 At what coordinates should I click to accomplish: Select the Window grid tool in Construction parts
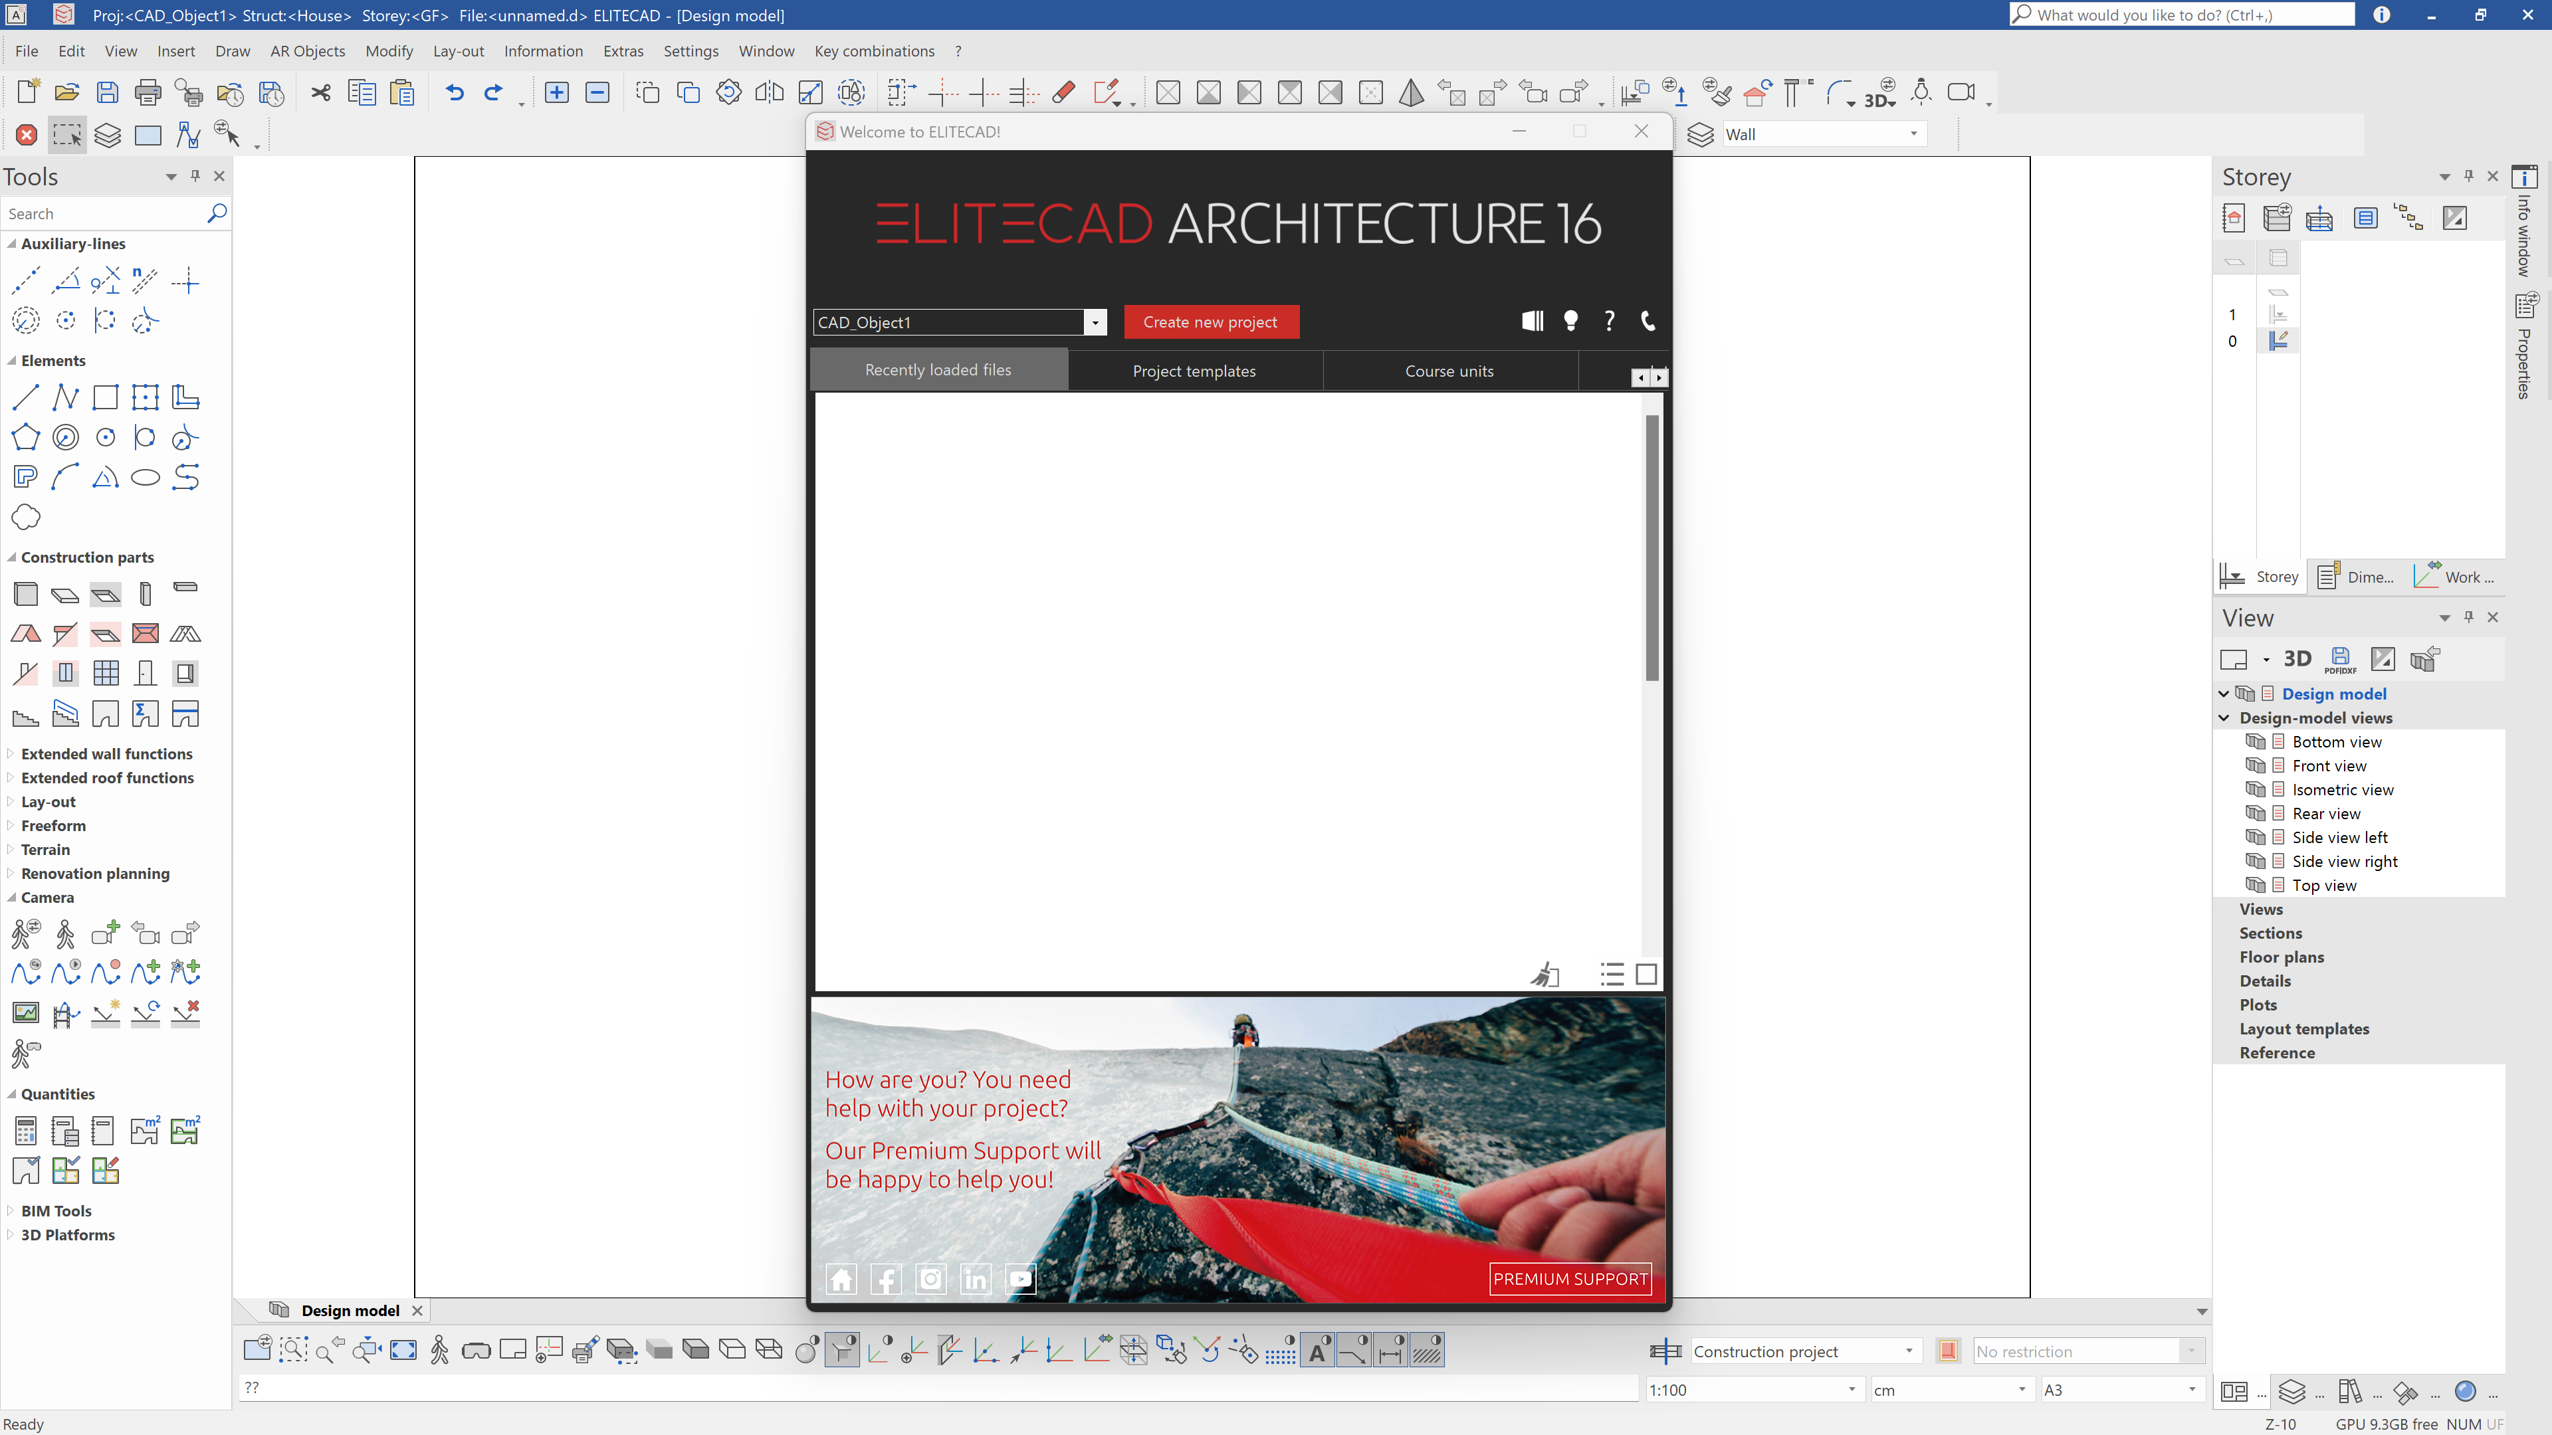pos(106,674)
